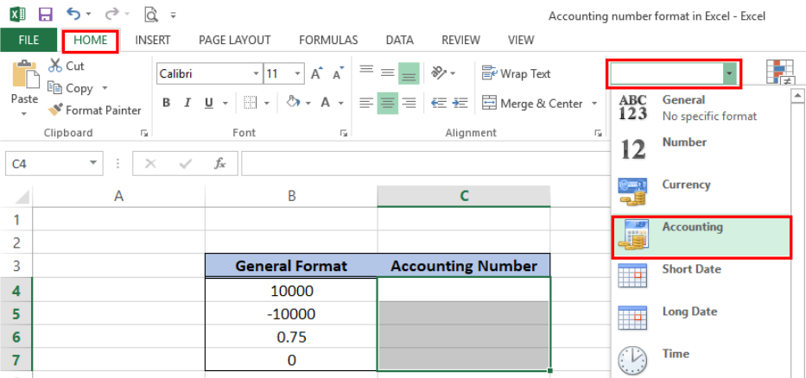Viewport: 806px width, 378px height.
Task: Activate the Format Painter brush
Action: click(x=55, y=110)
